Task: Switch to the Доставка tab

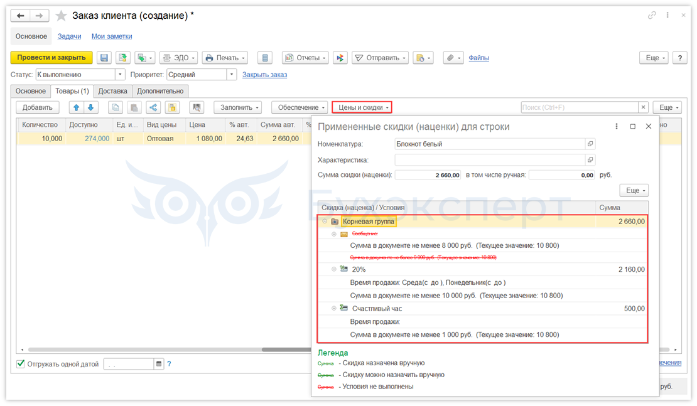Action: click(x=113, y=91)
